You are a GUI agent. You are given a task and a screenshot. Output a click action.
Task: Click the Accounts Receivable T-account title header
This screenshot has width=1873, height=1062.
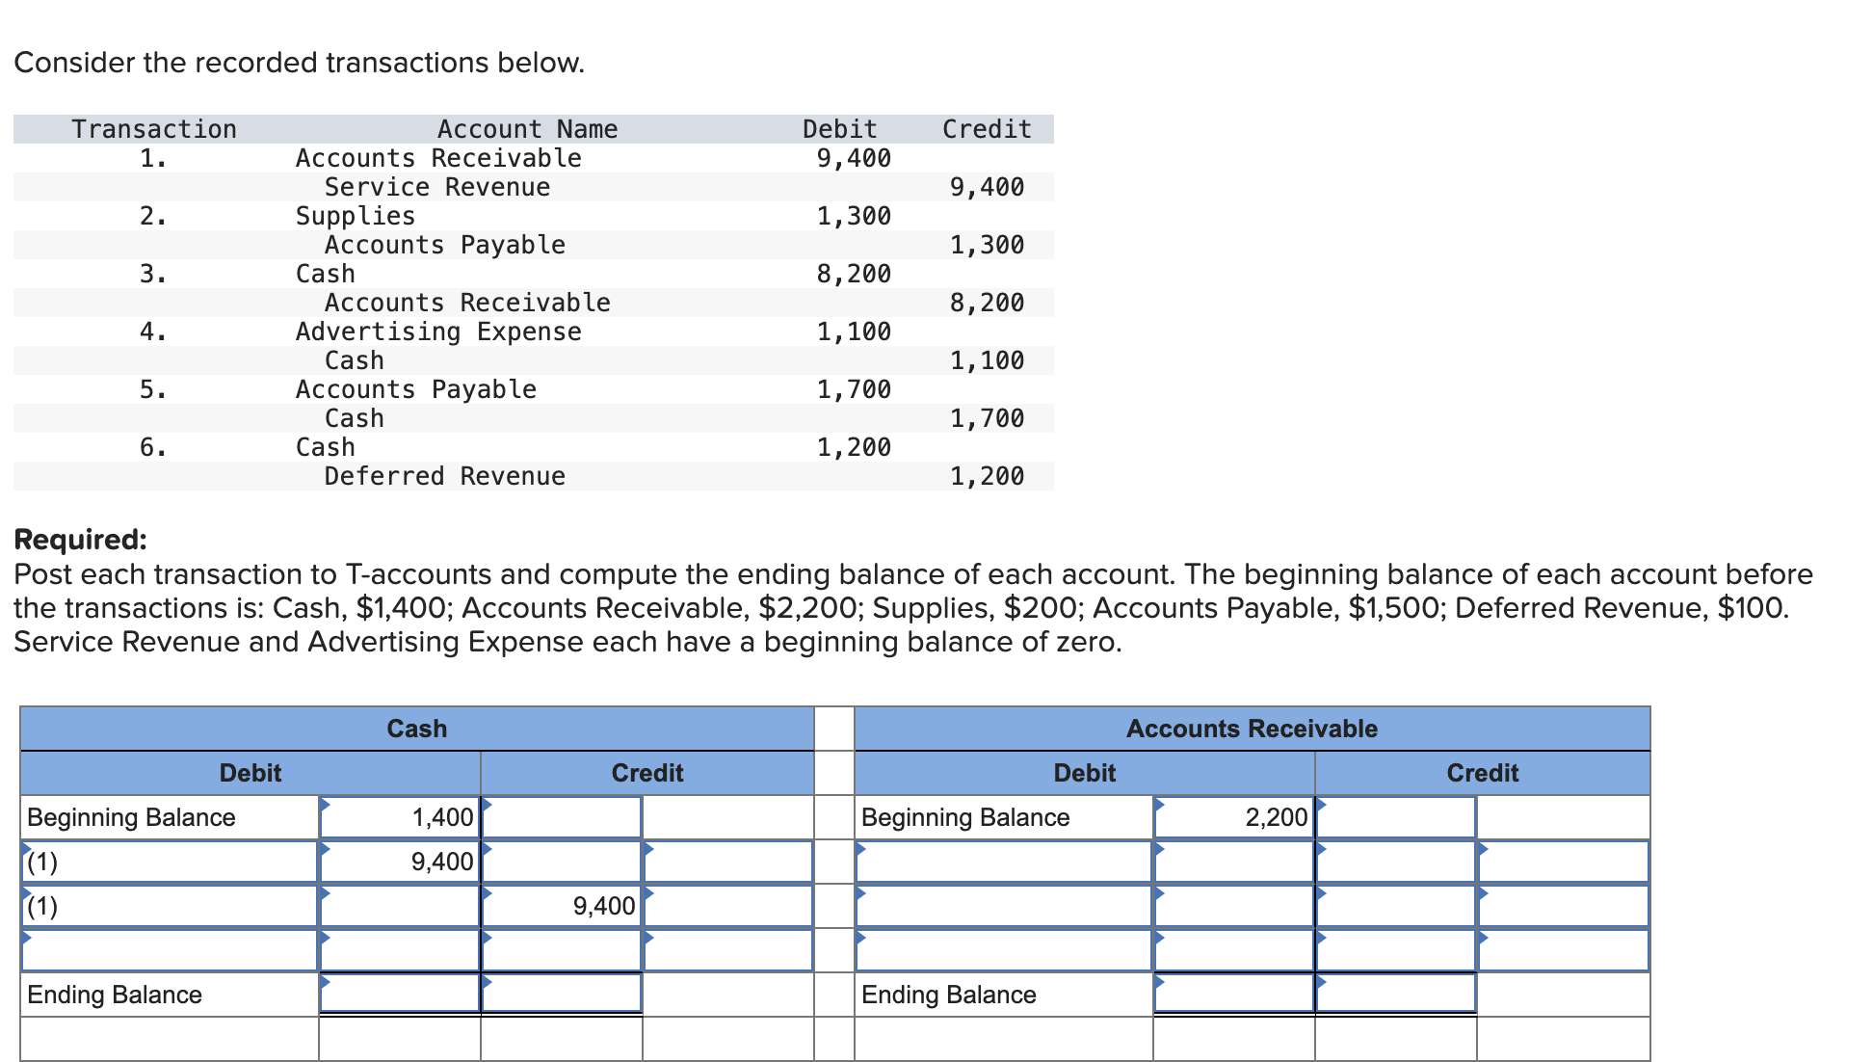[x=1253, y=729]
